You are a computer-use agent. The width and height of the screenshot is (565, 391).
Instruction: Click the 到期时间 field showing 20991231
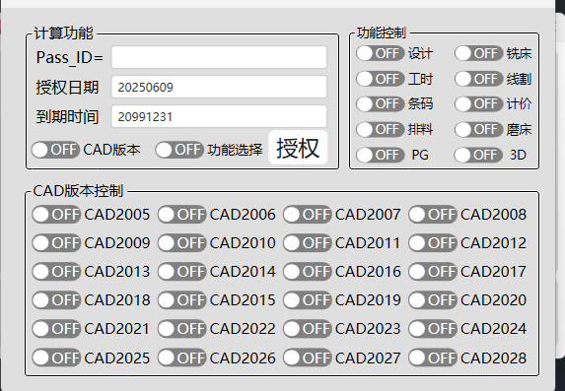219,116
